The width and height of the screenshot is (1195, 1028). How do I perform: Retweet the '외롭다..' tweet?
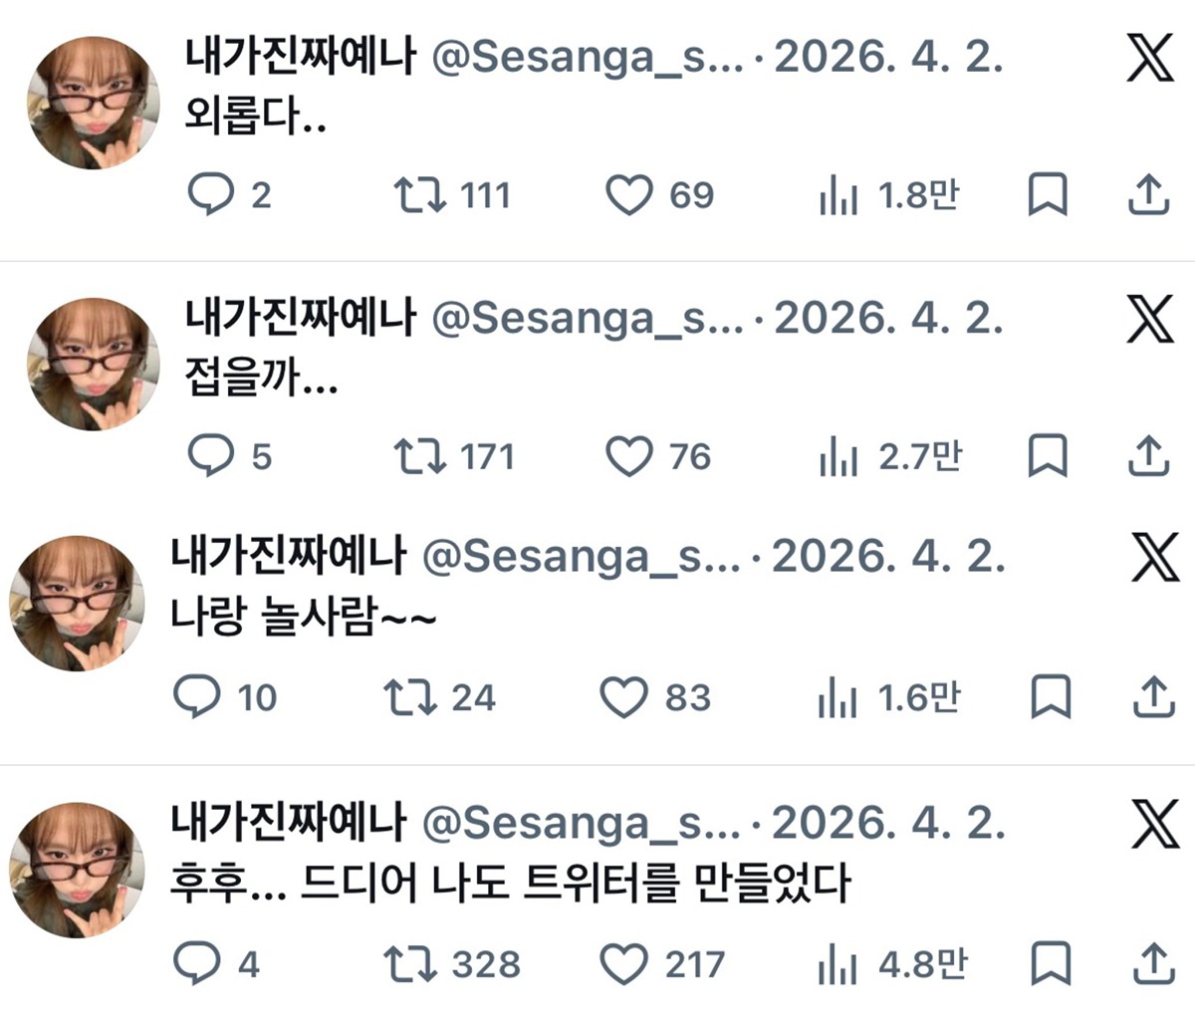point(418,194)
